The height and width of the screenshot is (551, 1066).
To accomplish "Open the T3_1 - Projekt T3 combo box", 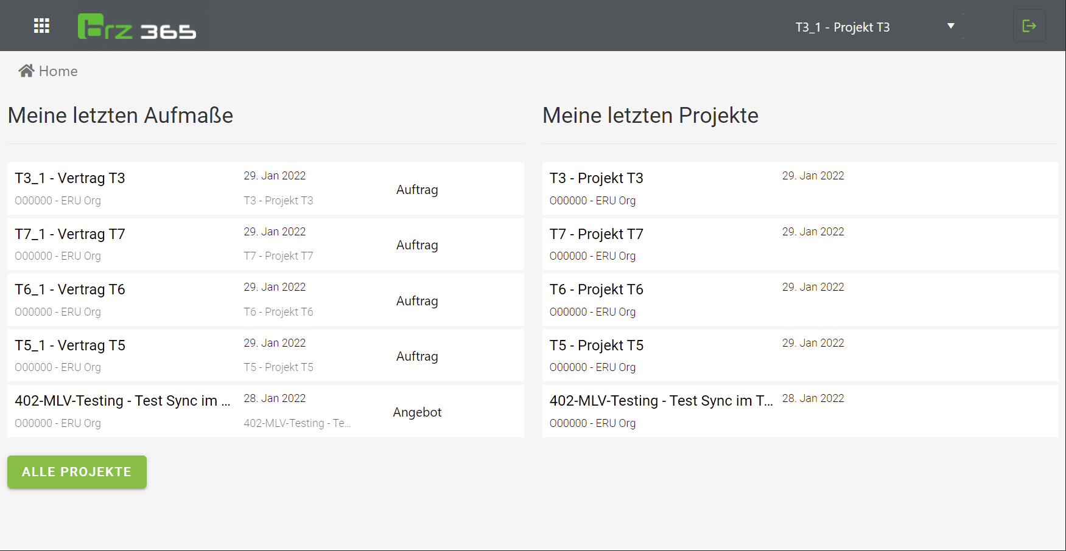I will (842, 27).
